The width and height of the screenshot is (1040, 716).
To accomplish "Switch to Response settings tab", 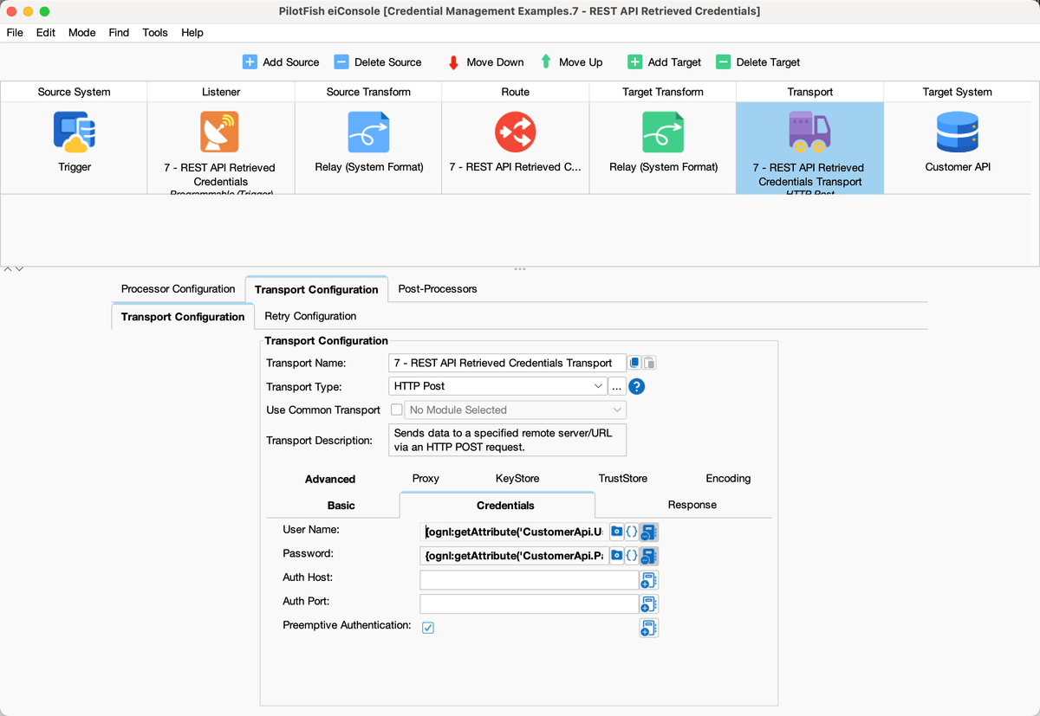I will [x=692, y=505].
